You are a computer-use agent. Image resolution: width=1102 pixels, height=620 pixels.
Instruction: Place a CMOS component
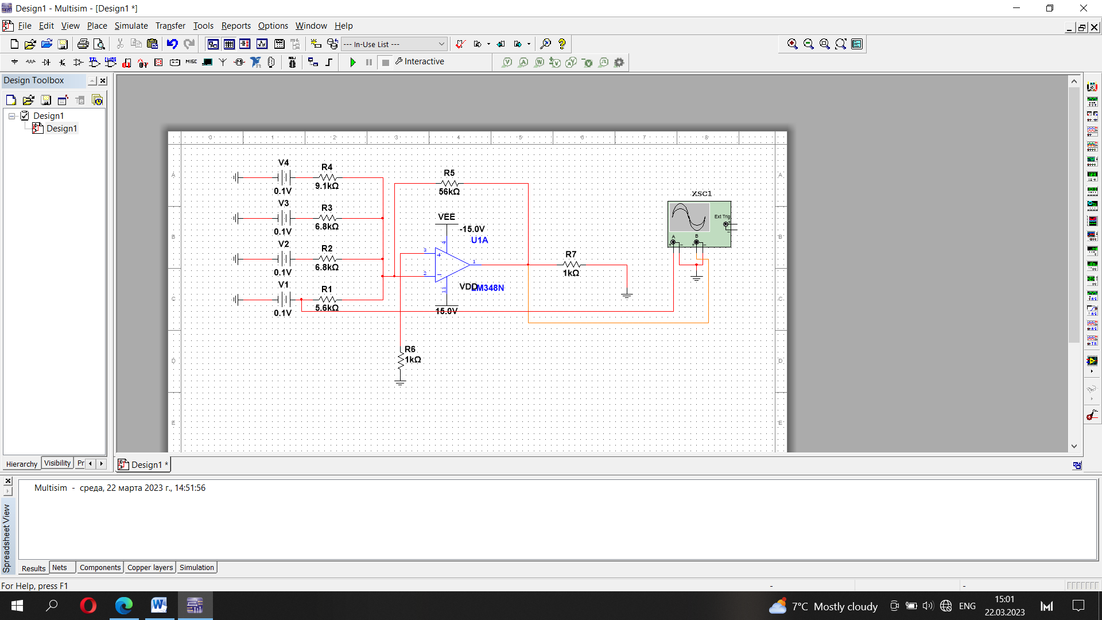click(111, 62)
